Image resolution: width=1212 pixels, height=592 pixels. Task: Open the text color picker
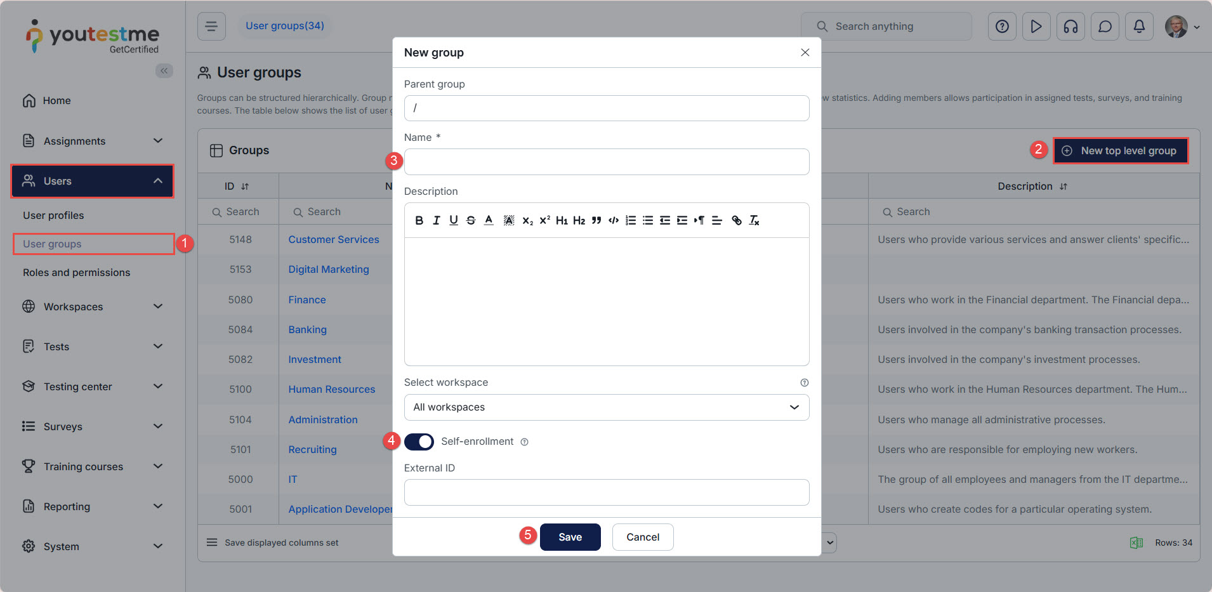click(x=489, y=220)
